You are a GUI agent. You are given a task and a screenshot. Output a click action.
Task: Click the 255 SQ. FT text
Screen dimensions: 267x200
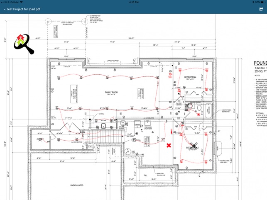pos(261,71)
